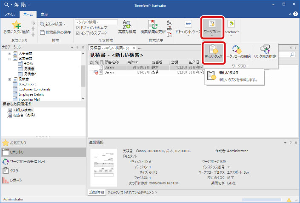Select the Customer Complaints tree item
300x203 pixels.
tap(34, 89)
